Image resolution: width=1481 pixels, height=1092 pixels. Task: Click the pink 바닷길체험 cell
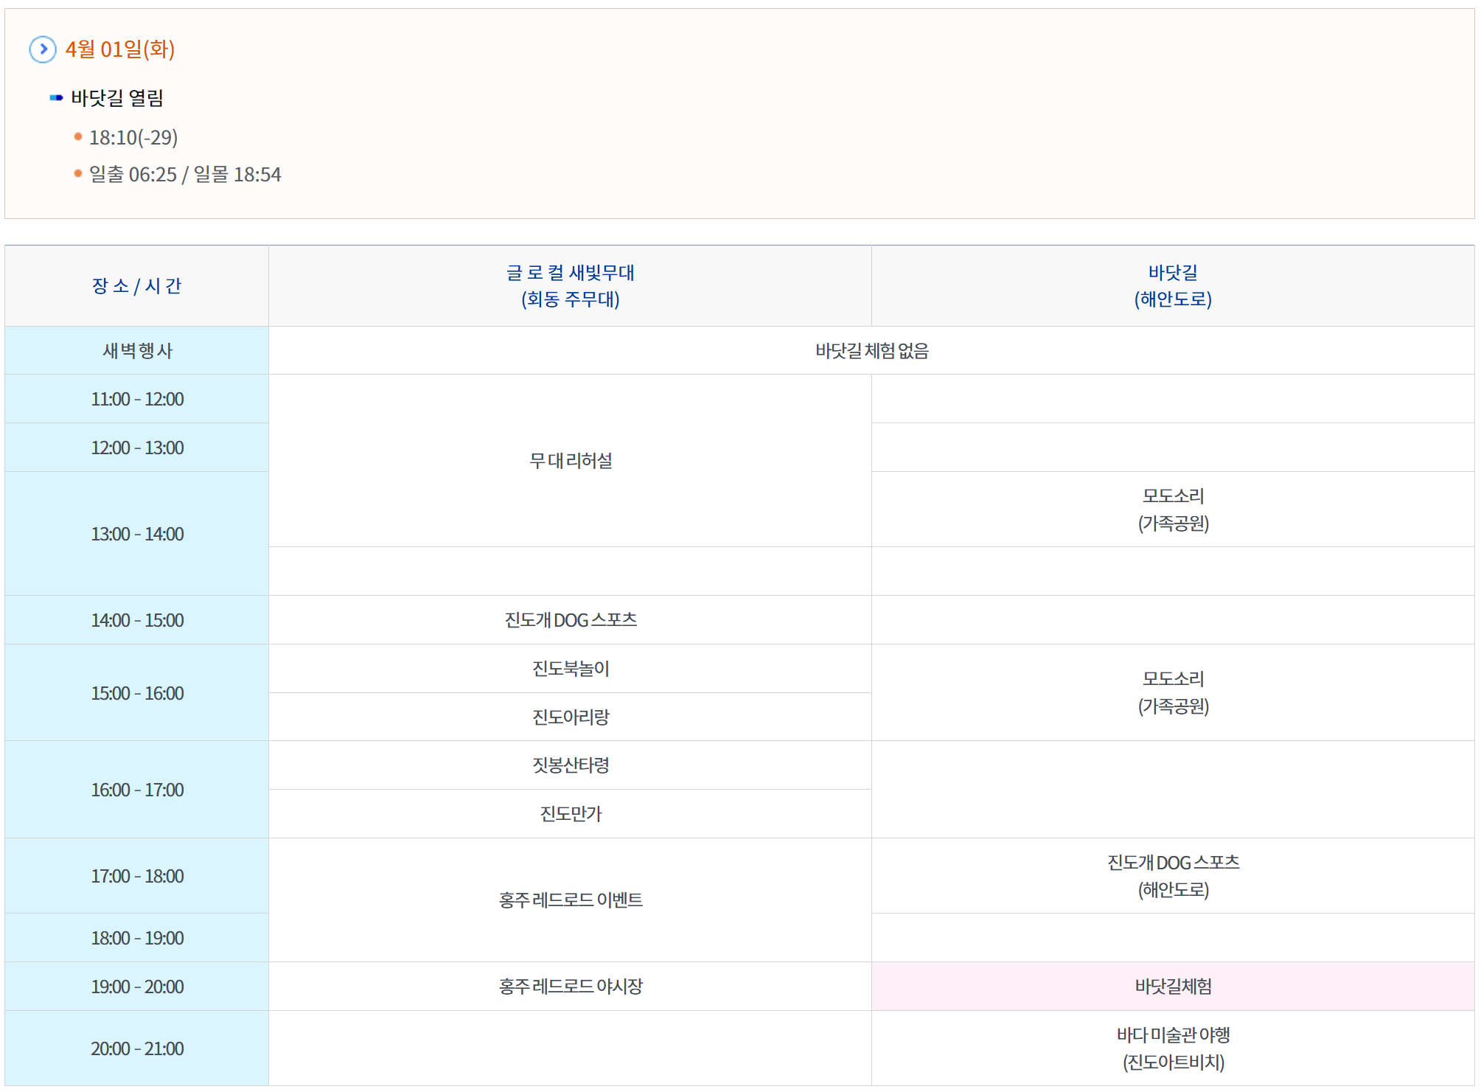1172,986
